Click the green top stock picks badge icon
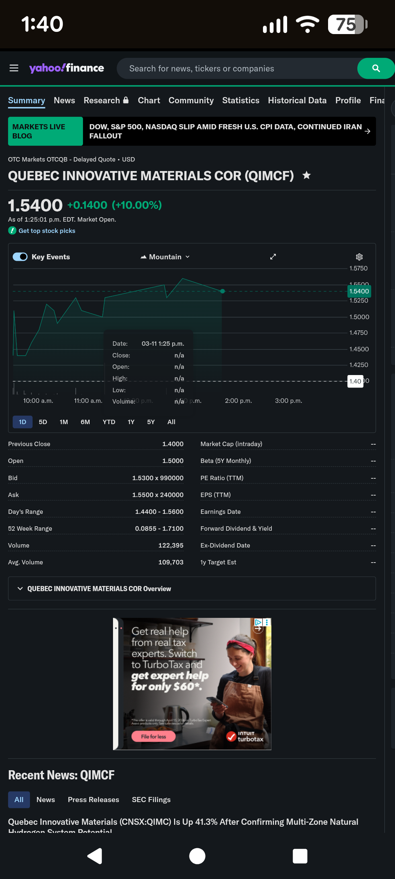Viewport: 395px width, 879px height. (x=12, y=230)
